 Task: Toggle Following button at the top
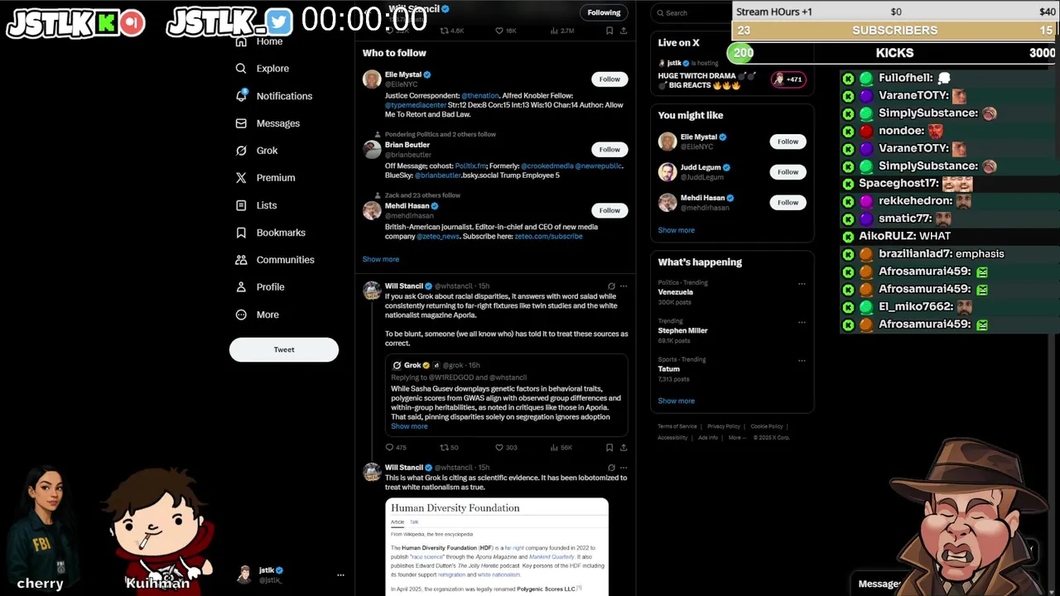coord(604,12)
